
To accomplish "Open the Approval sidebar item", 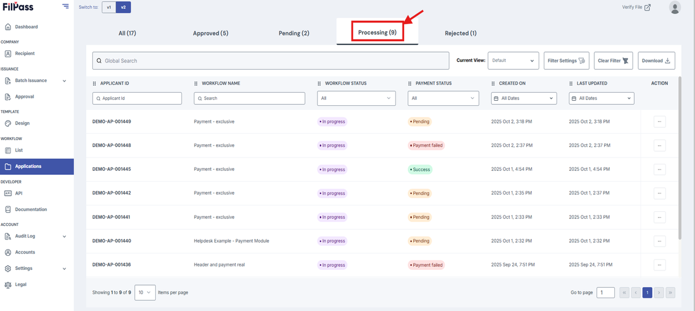I will pos(24,97).
